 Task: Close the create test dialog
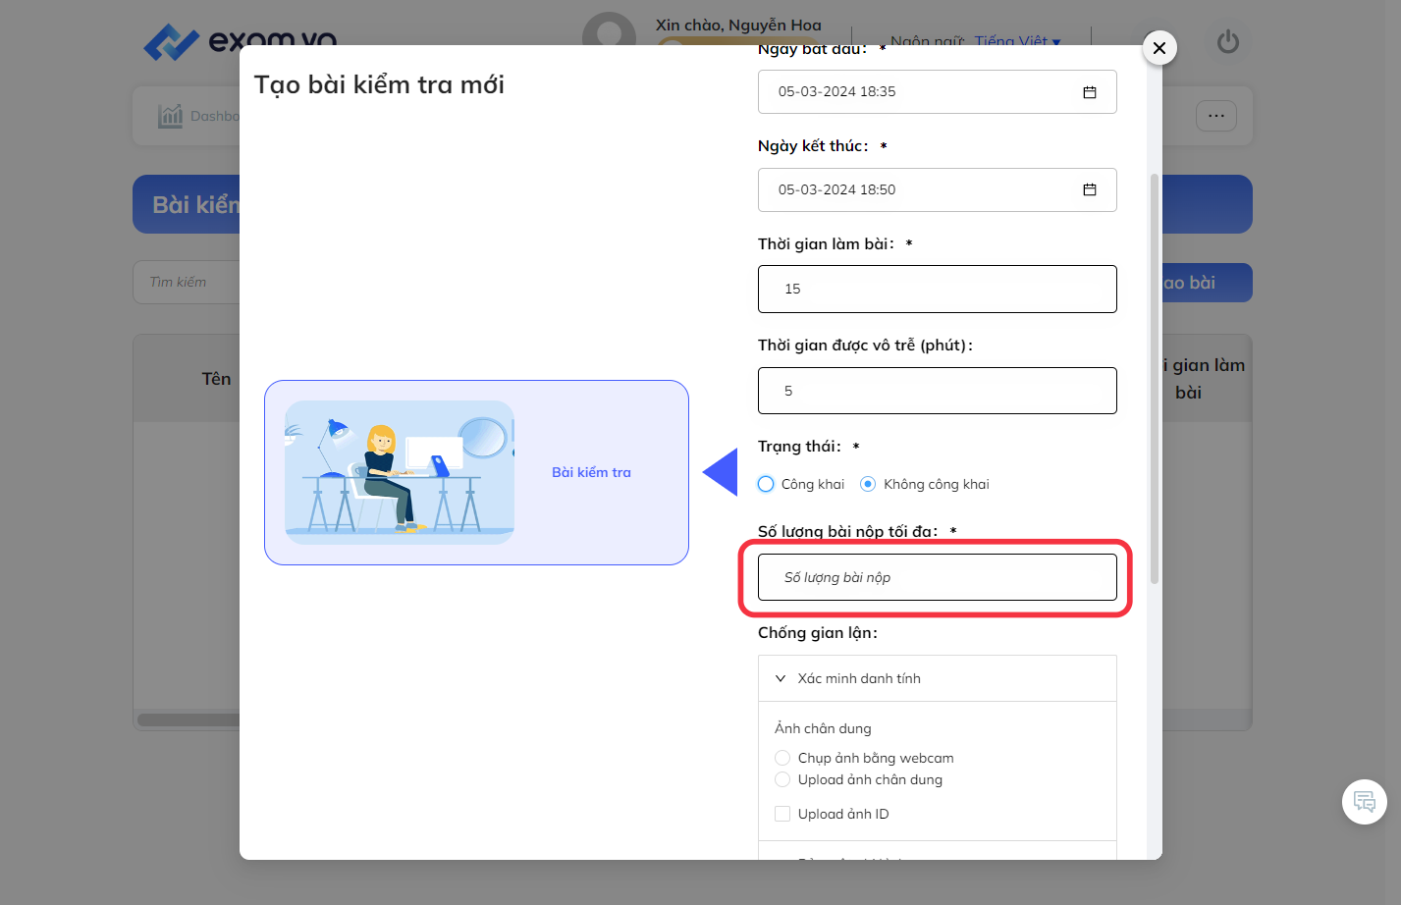(1159, 47)
